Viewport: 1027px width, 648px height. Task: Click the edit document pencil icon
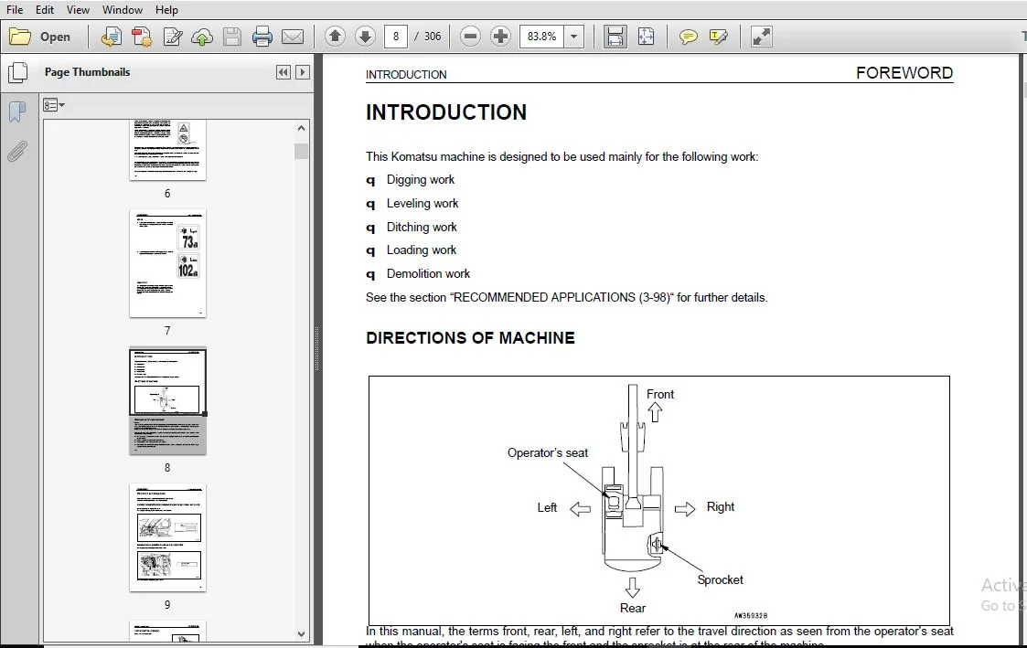pos(172,37)
